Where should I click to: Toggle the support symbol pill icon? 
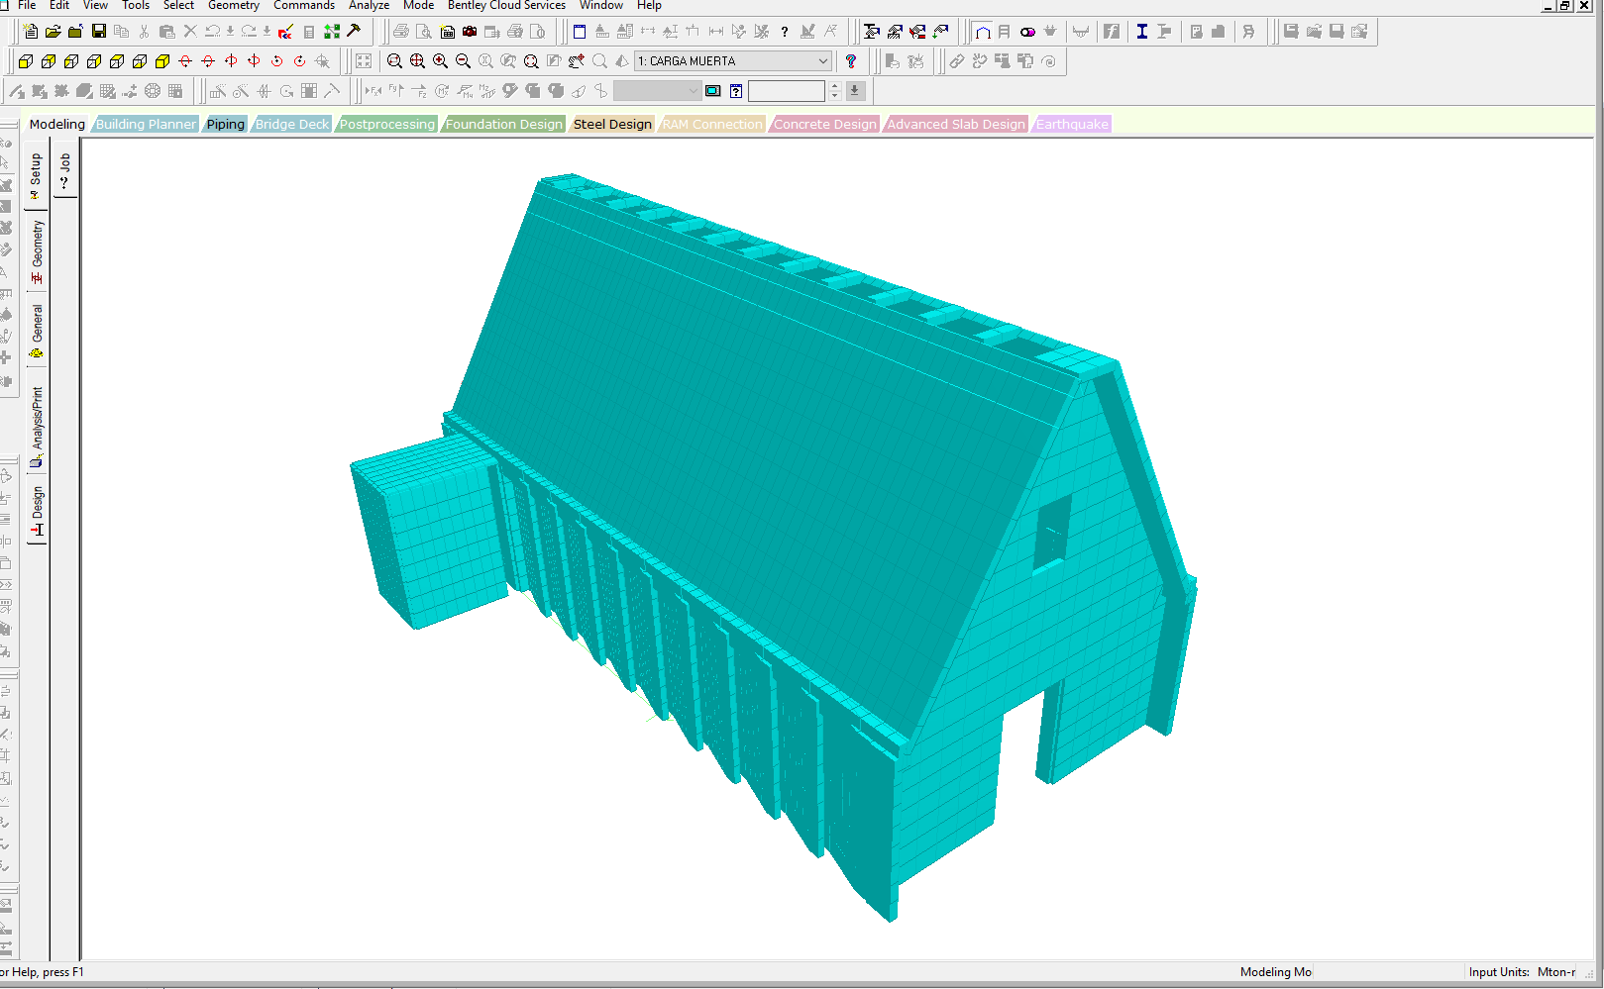1028,32
